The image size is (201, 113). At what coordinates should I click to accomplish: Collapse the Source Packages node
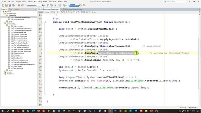coord(3,13)
